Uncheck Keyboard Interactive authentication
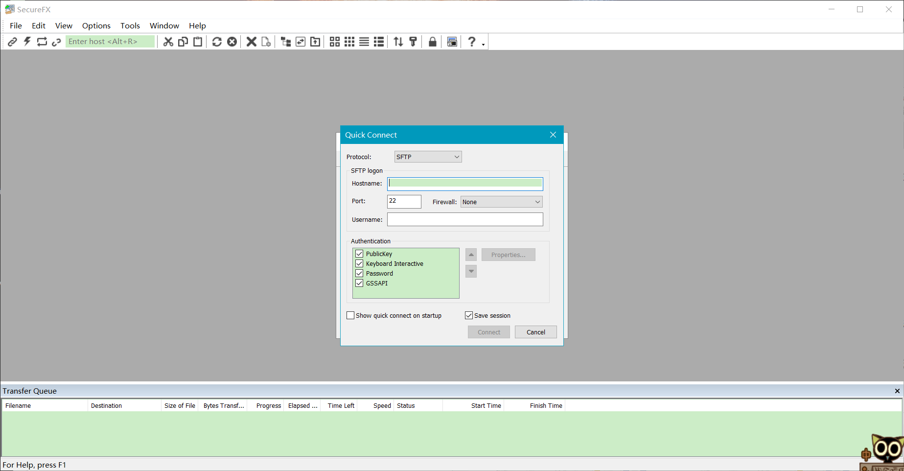Viewport: 904px width, 471px height. tap(359, 263)
